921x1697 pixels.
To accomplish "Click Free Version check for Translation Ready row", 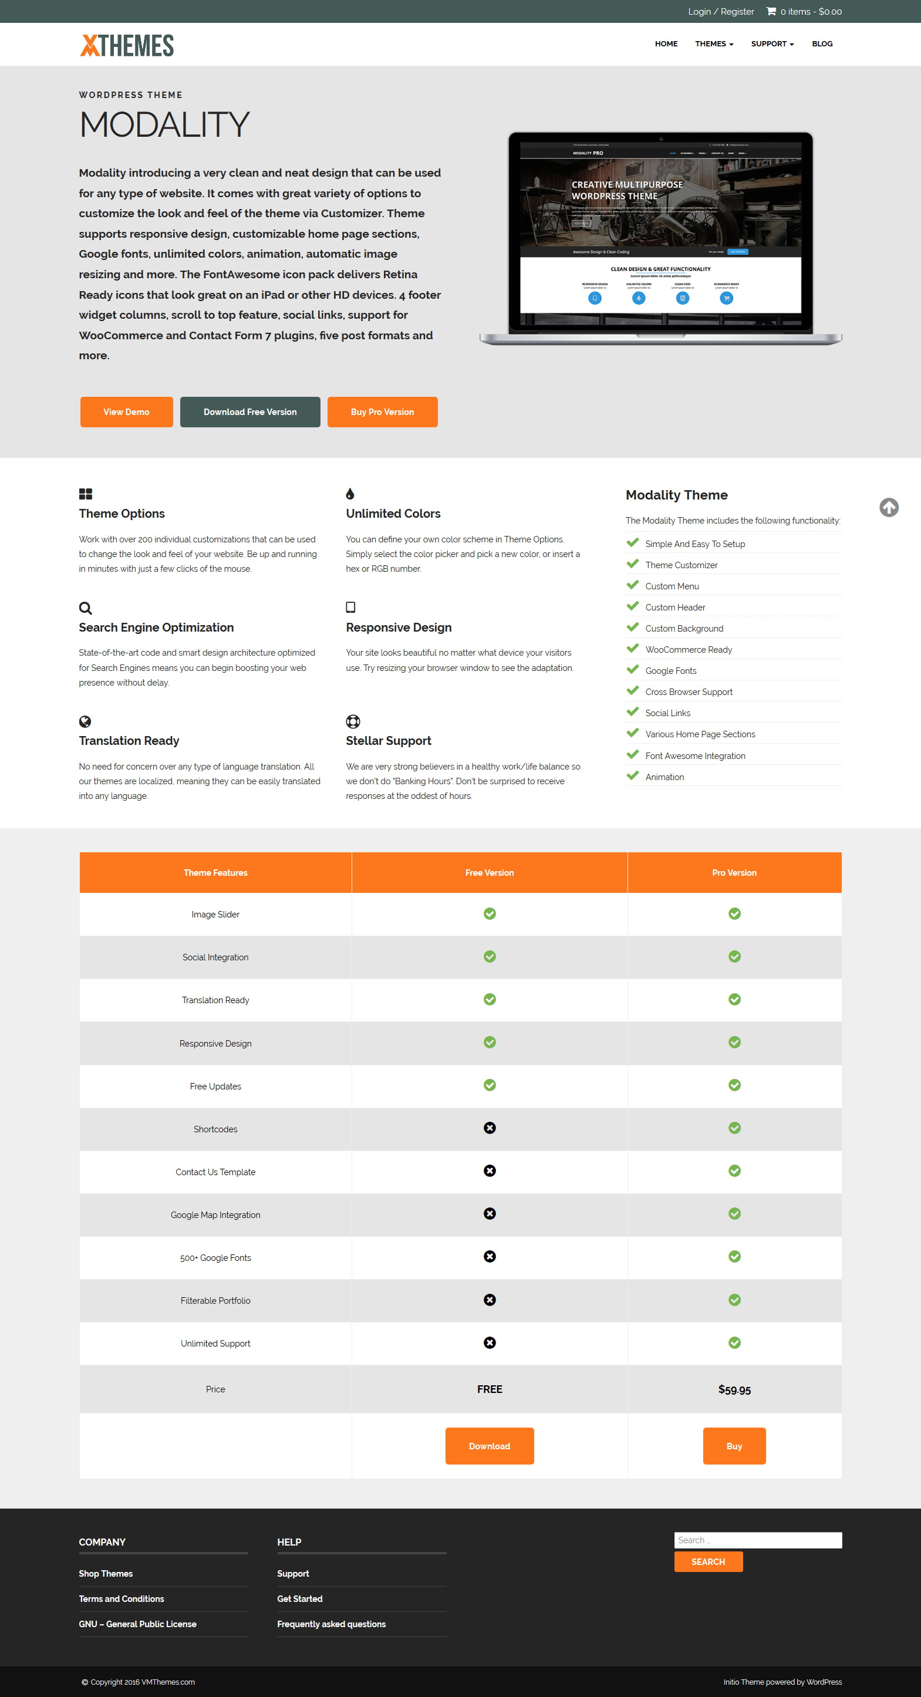I will tap(490, 1000).
